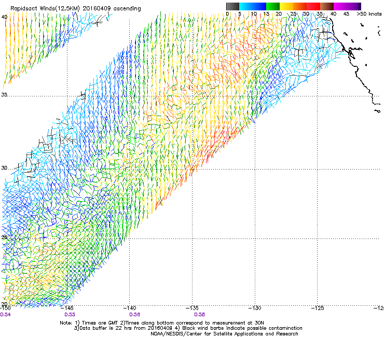384x337 pixels.
Task: Click the 0:58 time stamp
Action: pyautogui.click(x=199, y=315)
